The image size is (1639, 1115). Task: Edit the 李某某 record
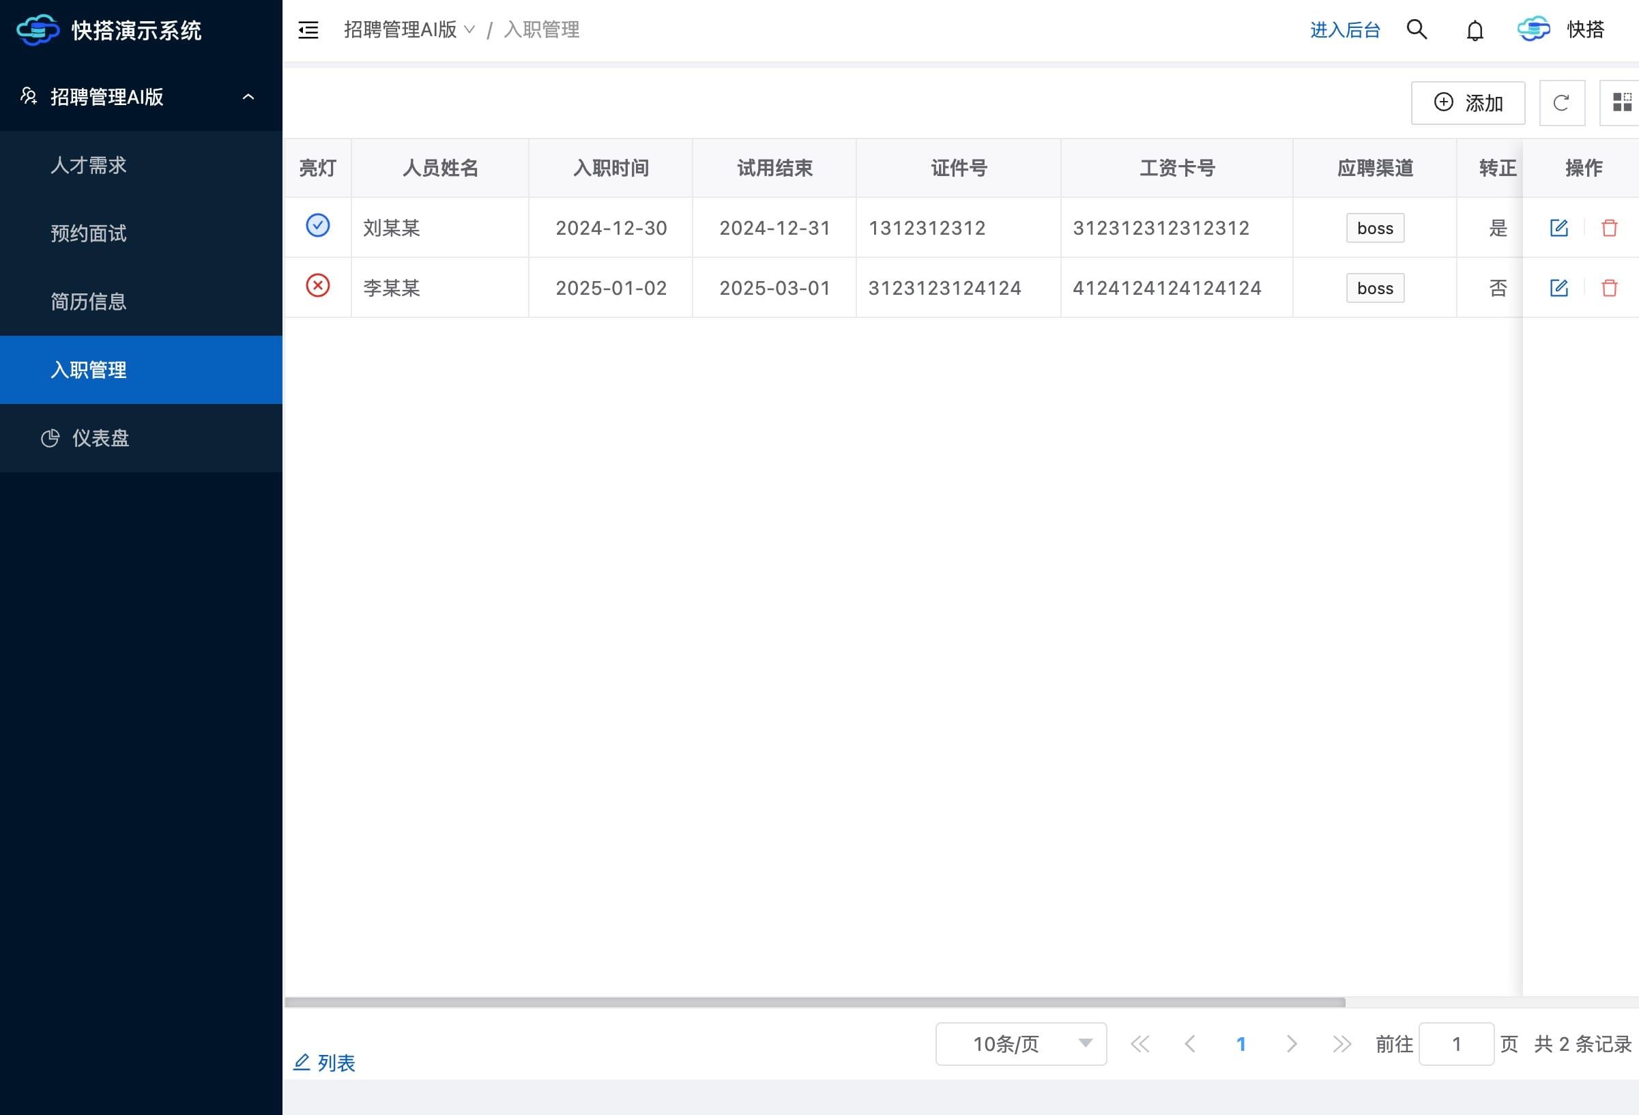[1558, 288]
